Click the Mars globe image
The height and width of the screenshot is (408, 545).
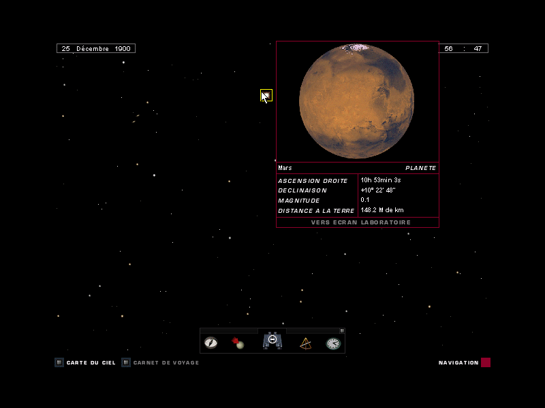(356, 101)
